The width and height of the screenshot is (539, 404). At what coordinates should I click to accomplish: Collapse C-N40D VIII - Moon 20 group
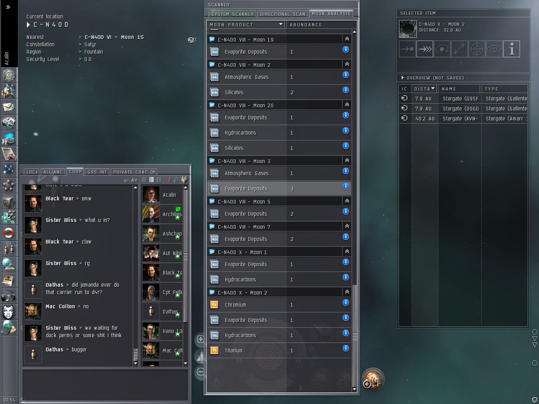pos(347,105)
